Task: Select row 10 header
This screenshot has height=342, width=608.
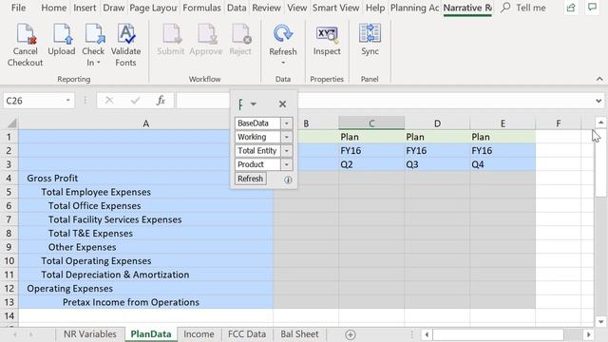Action: (x=9, y=261)
